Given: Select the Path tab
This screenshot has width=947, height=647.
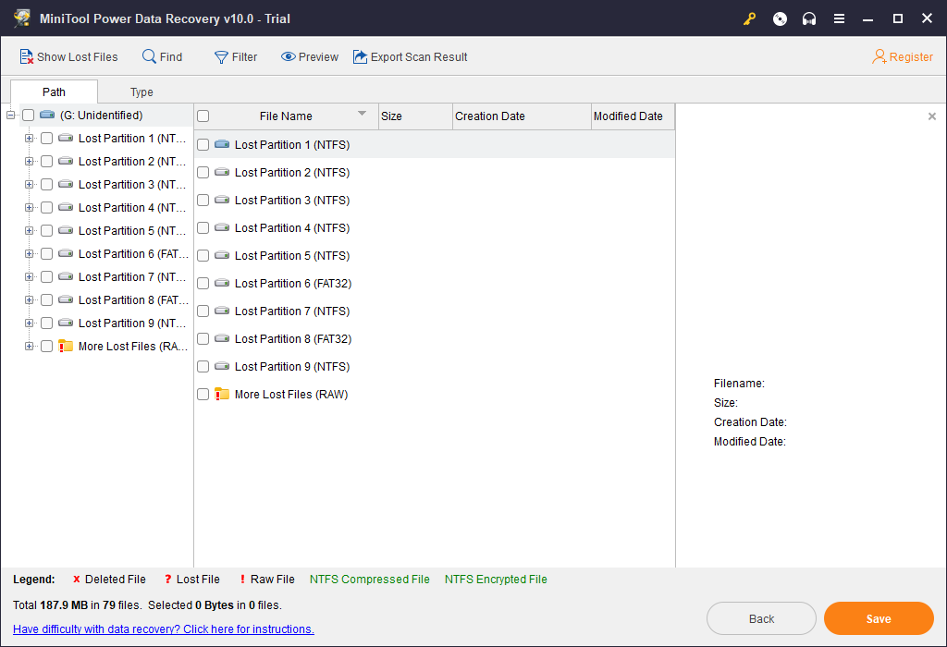Looking at the screenshot, I should pyautogui.click(x=54, y=92).
